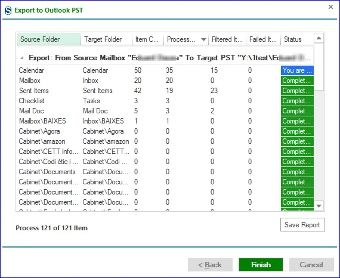This screenshot has height=278, width=340.
Task: Click the Tasks target folder cell
Action: (x=91, y=101)
